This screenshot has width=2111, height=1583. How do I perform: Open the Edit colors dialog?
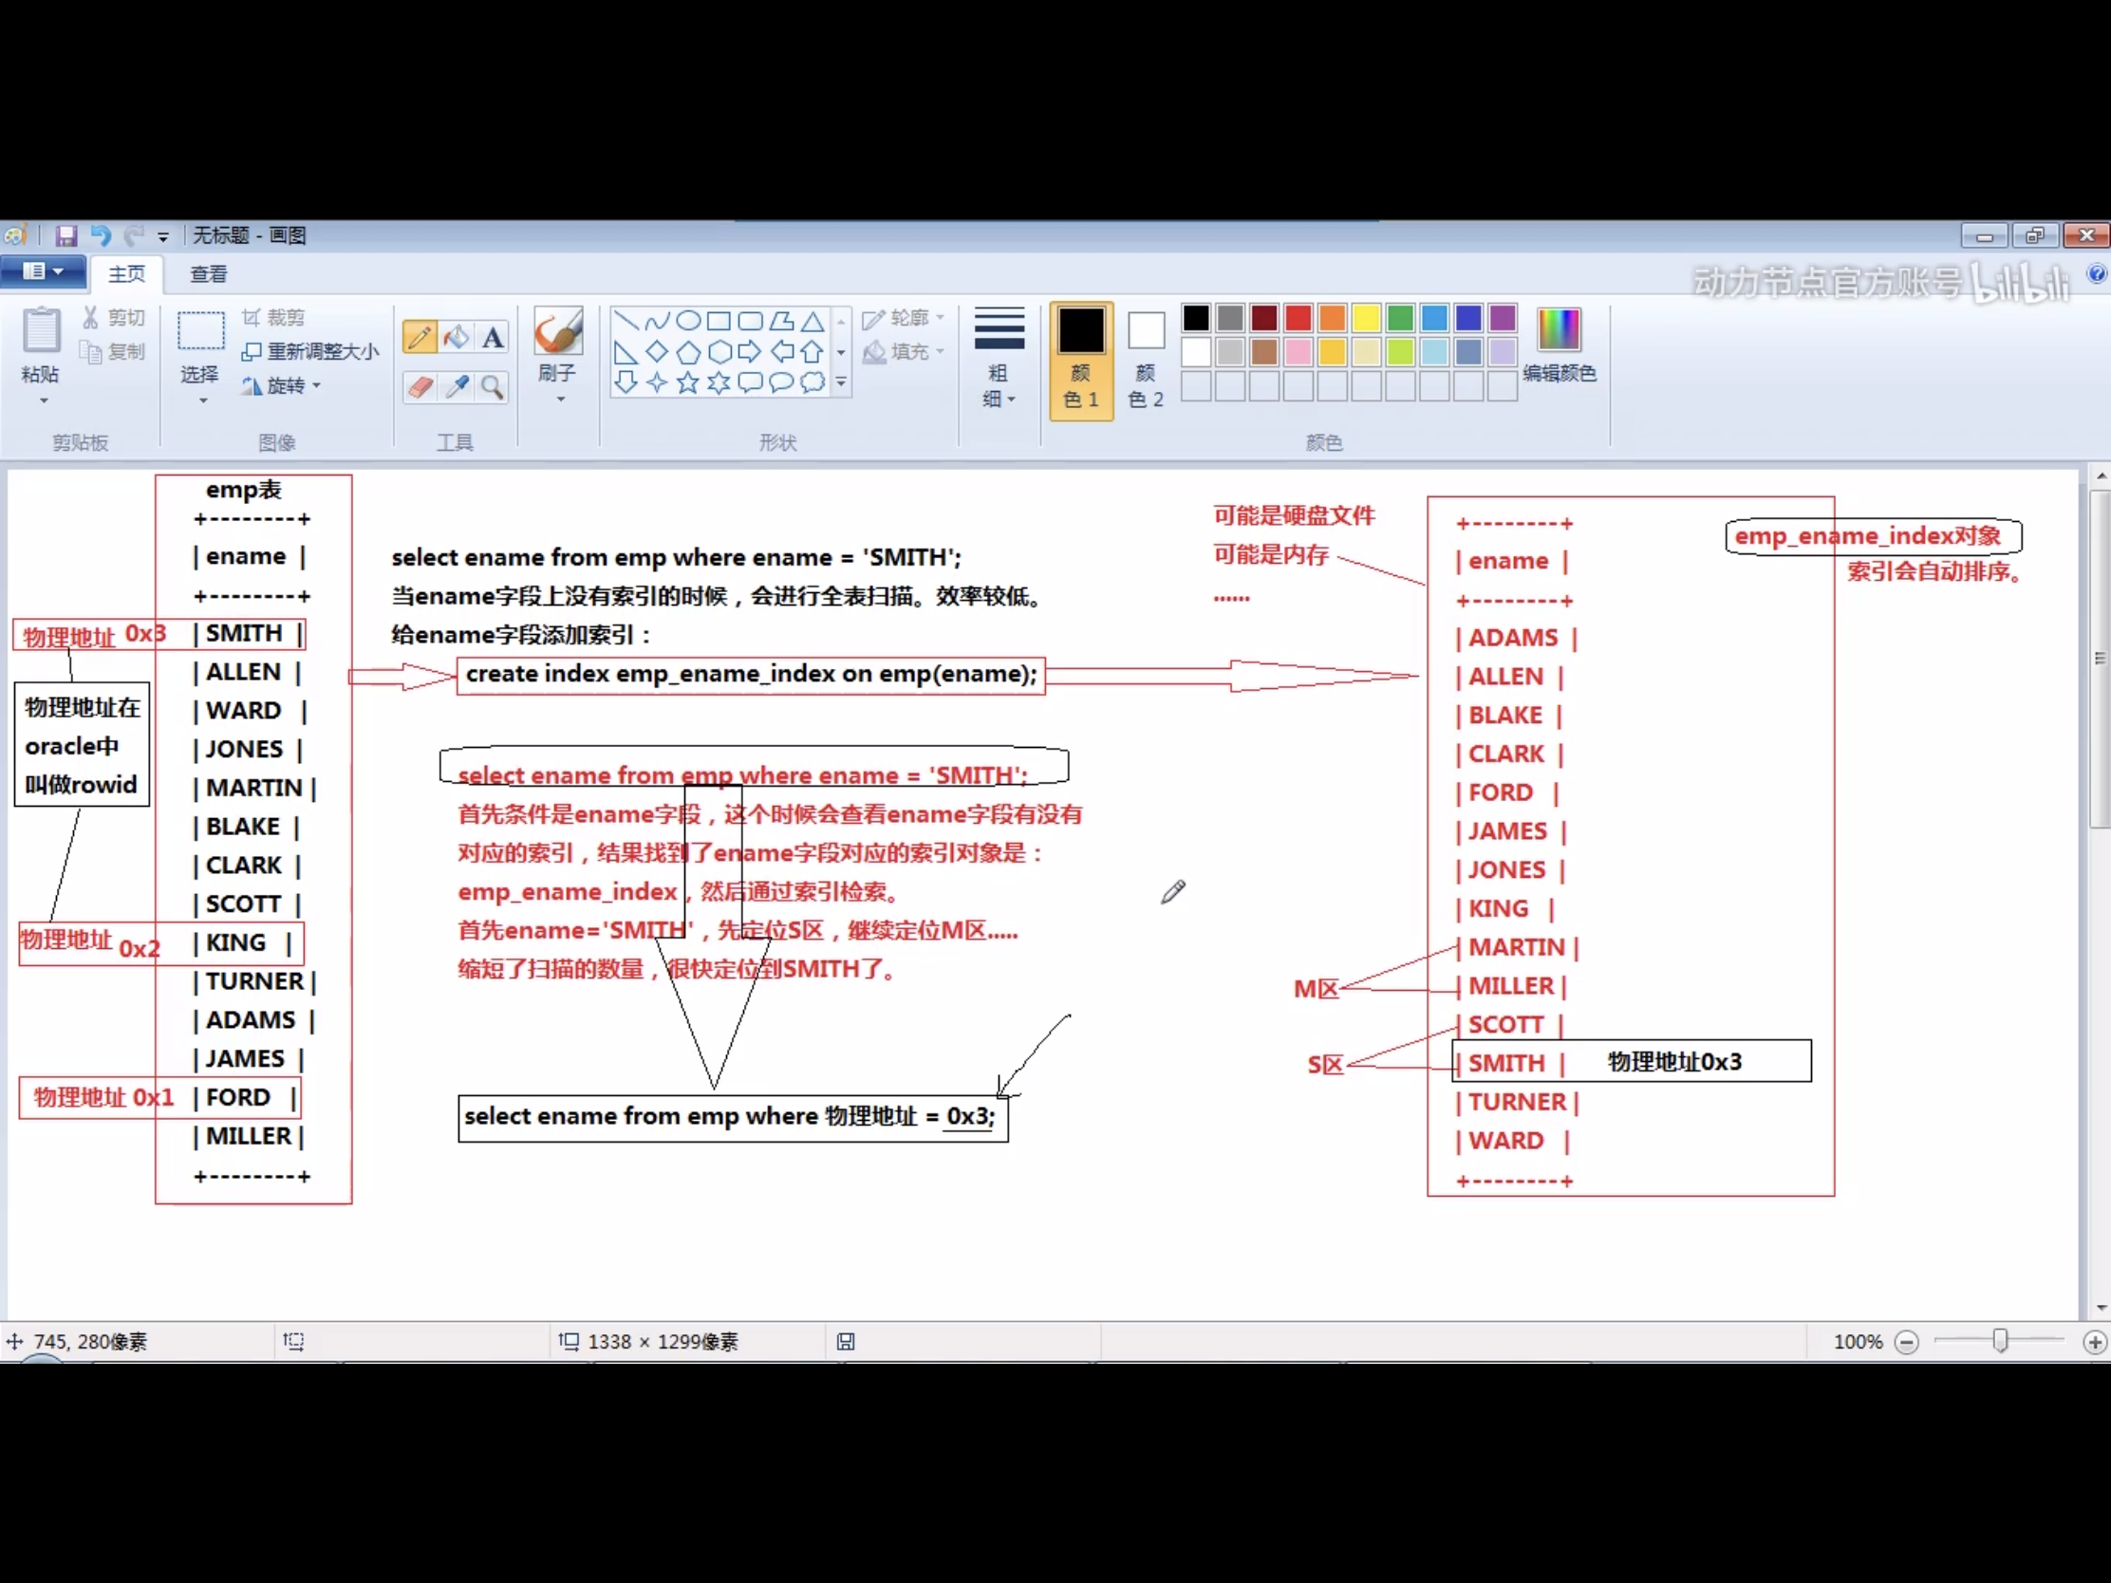click(x=1559, y=345)
